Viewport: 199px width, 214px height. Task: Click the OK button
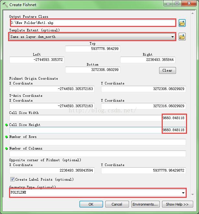coord(91,204)
